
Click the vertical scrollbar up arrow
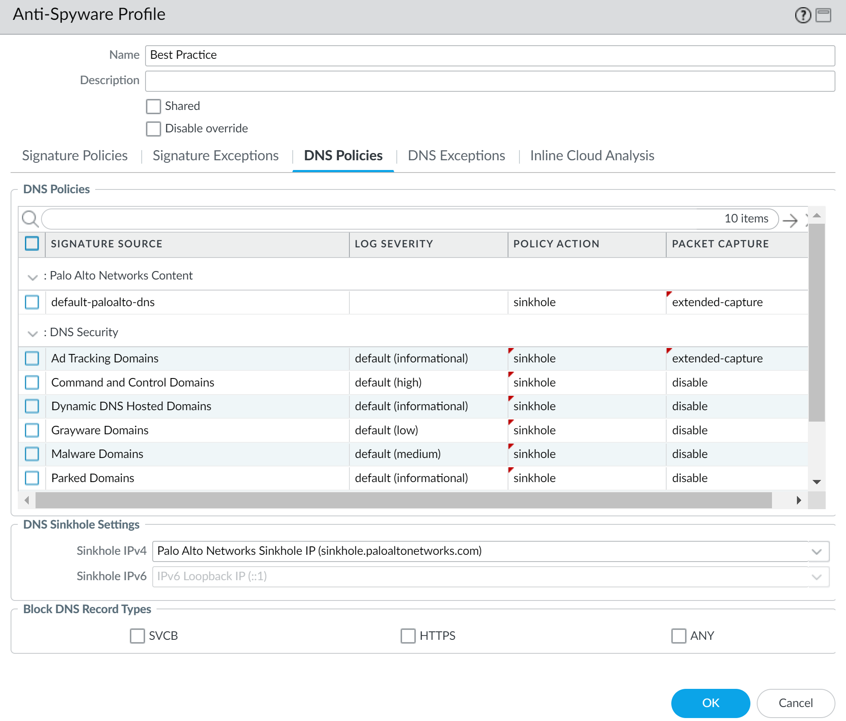pyautogui.click(x=817, y=215)
